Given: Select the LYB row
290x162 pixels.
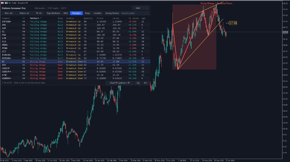Looking at the screenshot, I should pyautogui.click(x=75, y=38).
